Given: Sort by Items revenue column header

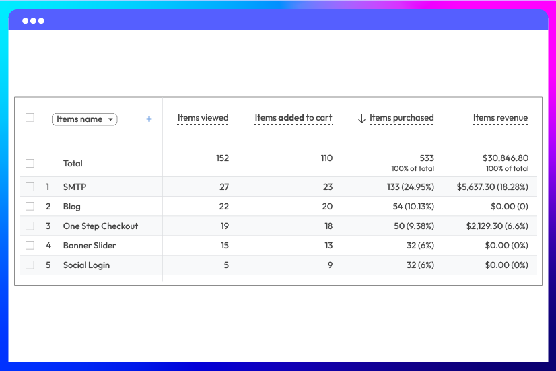Looking at the screenshot, I should [500, 118].
